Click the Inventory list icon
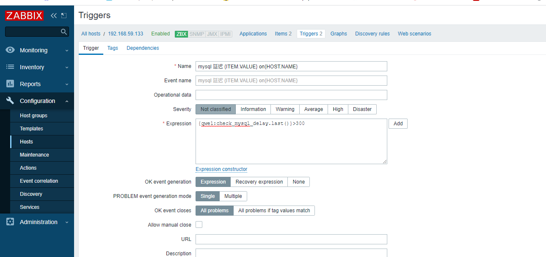546x257 pixels. coord(10,67)
